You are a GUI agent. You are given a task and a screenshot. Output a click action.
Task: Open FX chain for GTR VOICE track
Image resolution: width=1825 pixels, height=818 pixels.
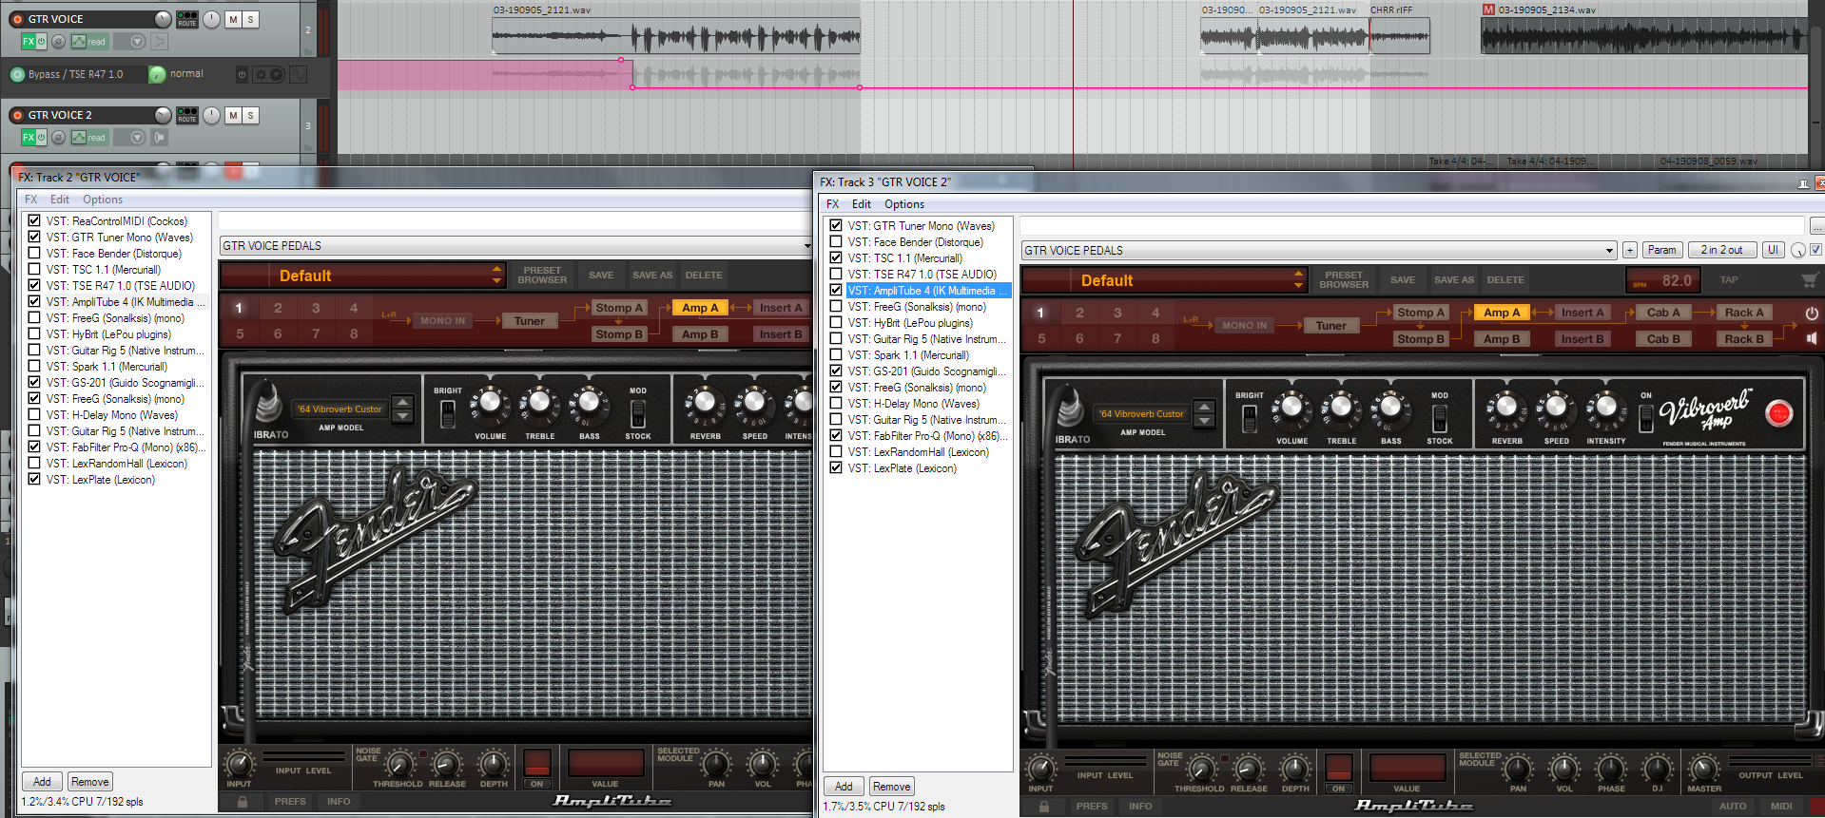pos(28,42)
